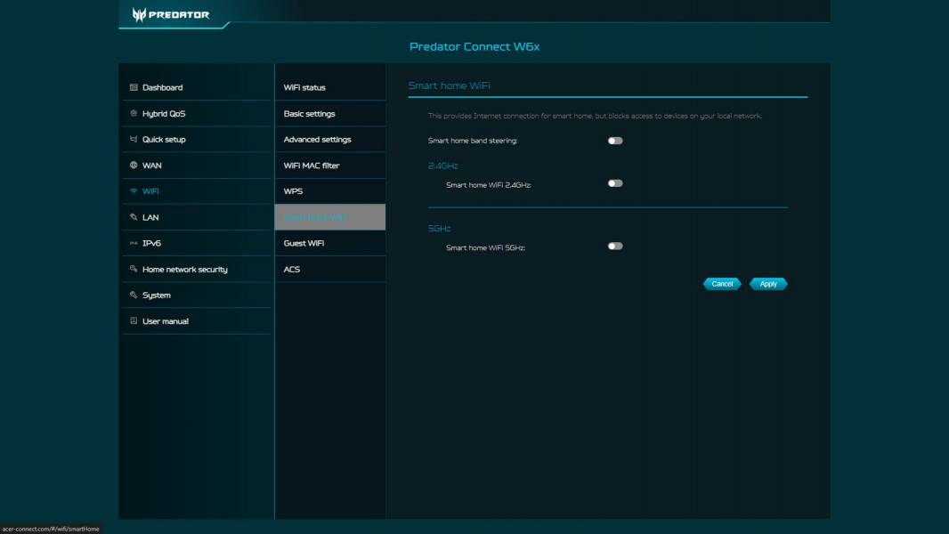Open the User manual via its icon
The height and width of the screenshot is (534, 949).
[x=133, y=320]
